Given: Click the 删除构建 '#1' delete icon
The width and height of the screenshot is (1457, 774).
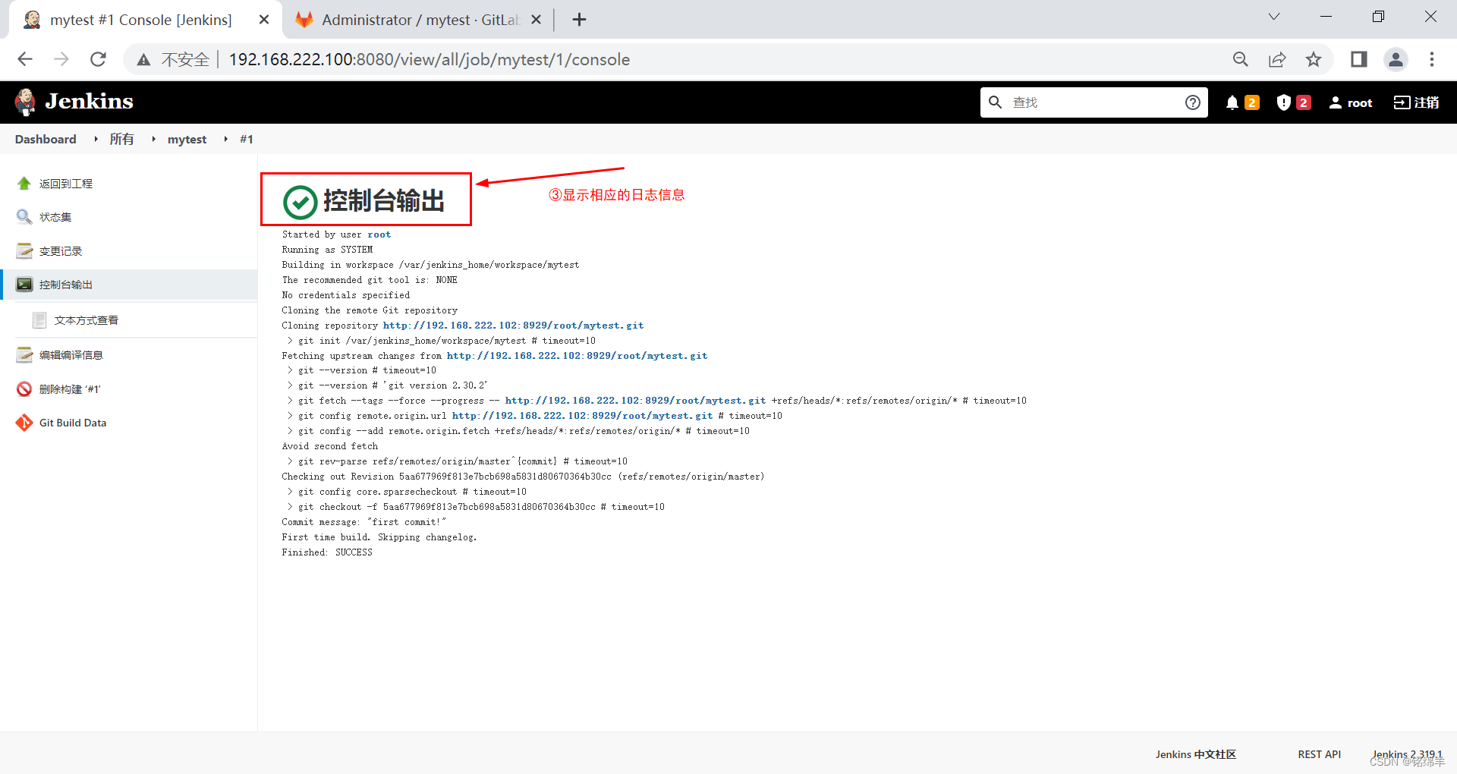Looking at the screenshot, I should point(24,389).
